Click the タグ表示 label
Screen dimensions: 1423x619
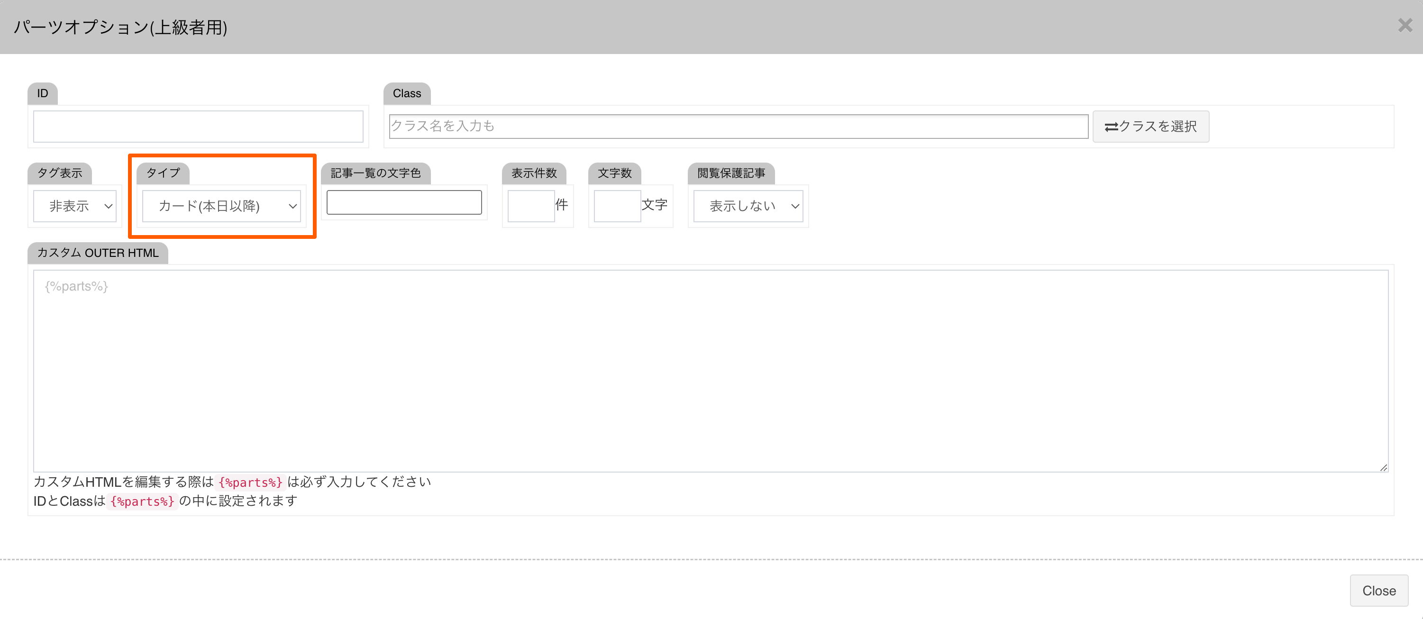(x=60, y=173)
